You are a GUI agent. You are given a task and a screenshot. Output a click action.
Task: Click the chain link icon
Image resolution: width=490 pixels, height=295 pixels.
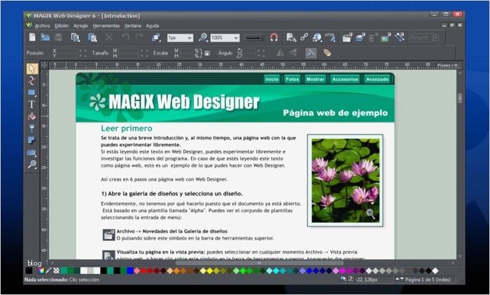pyautogui.click(x=304, y=38)
